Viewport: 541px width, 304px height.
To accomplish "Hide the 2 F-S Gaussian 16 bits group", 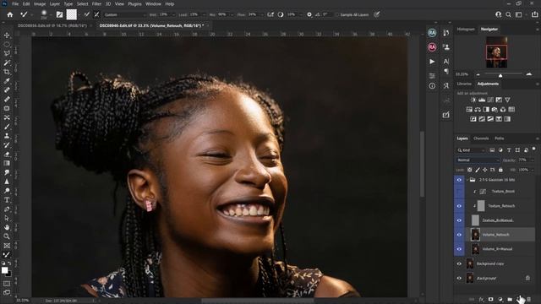I will (459, 180).
